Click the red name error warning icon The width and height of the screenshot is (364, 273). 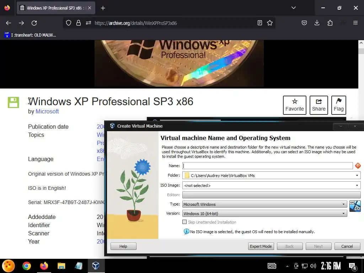pyautogui.click(x=358, y=166)
